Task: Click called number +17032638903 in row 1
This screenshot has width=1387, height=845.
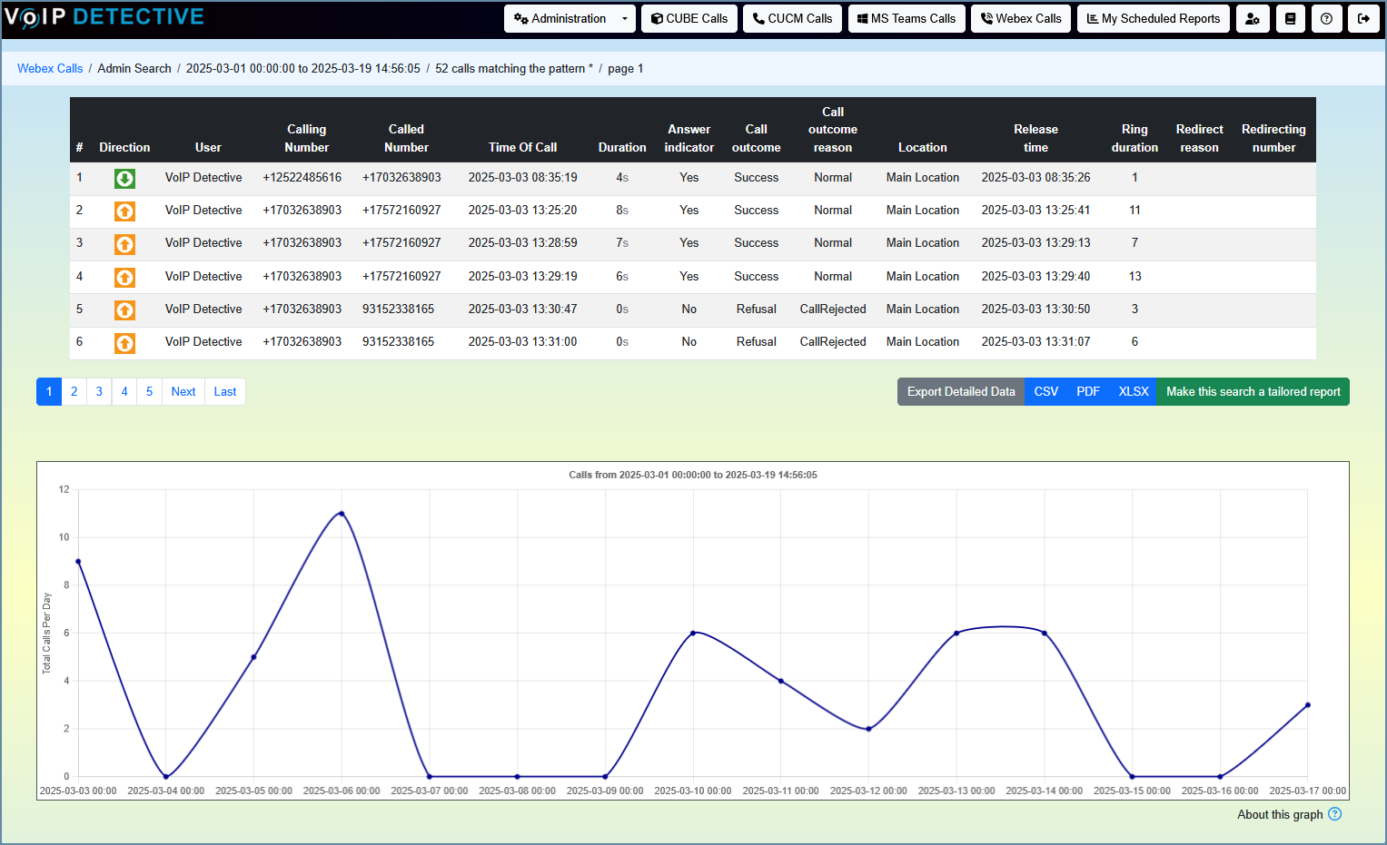Action: coord(401,177)
